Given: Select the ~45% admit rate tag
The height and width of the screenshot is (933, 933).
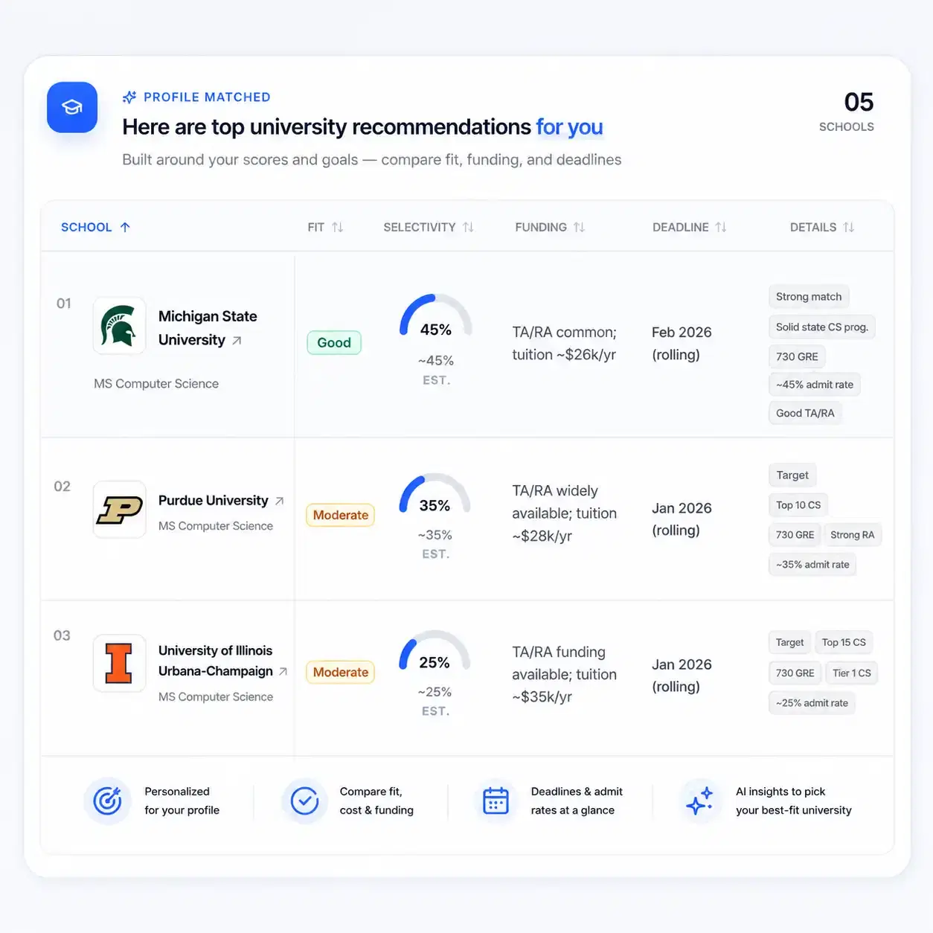Looking at the screenshot, I should click(x=815, y=385).
